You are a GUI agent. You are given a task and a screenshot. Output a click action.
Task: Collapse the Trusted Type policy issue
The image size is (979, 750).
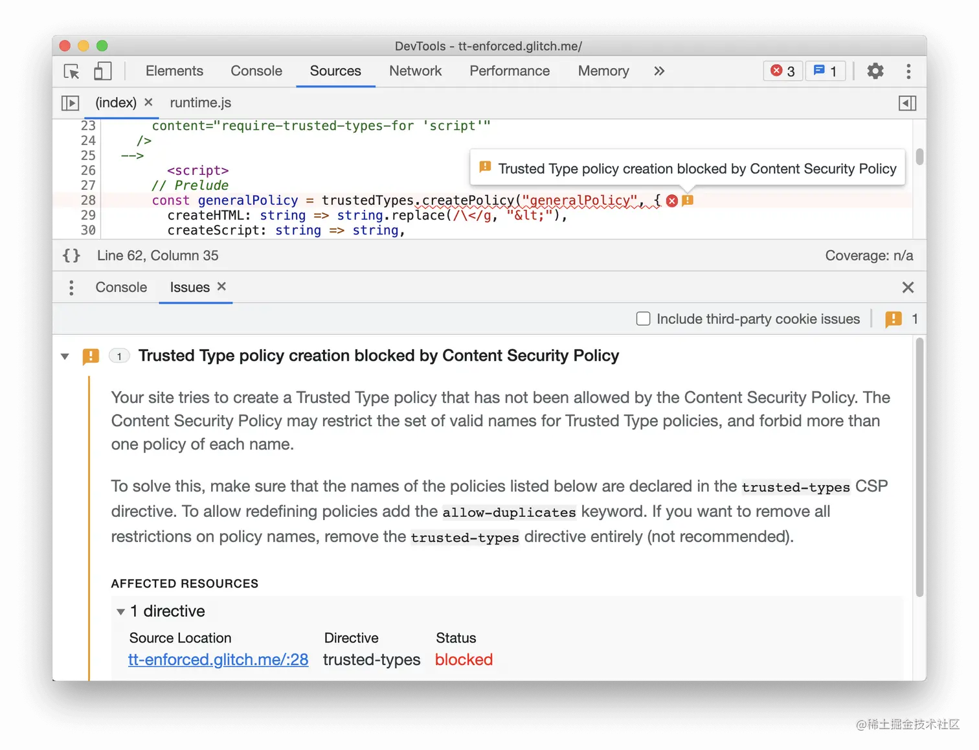[65, 356]
